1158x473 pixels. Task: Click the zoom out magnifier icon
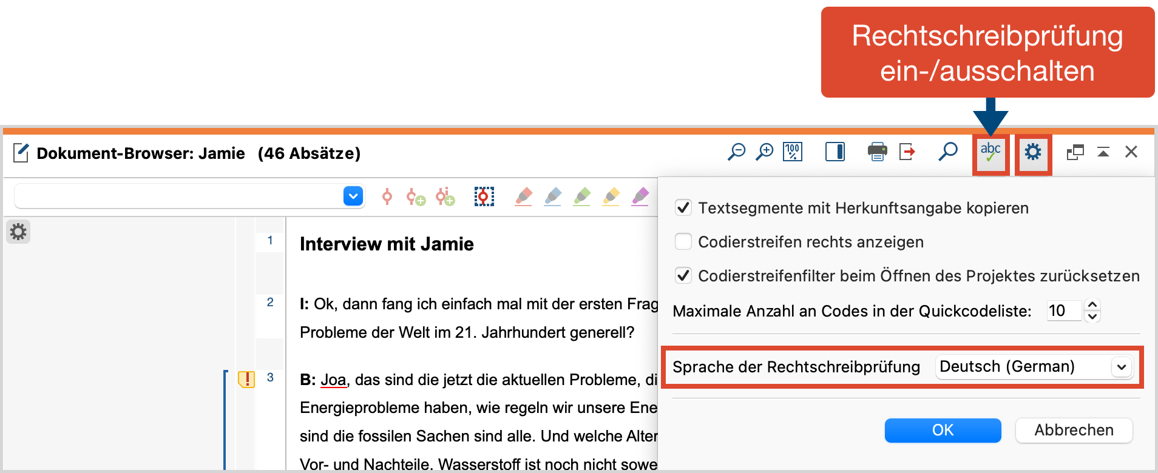pos(736,152)
